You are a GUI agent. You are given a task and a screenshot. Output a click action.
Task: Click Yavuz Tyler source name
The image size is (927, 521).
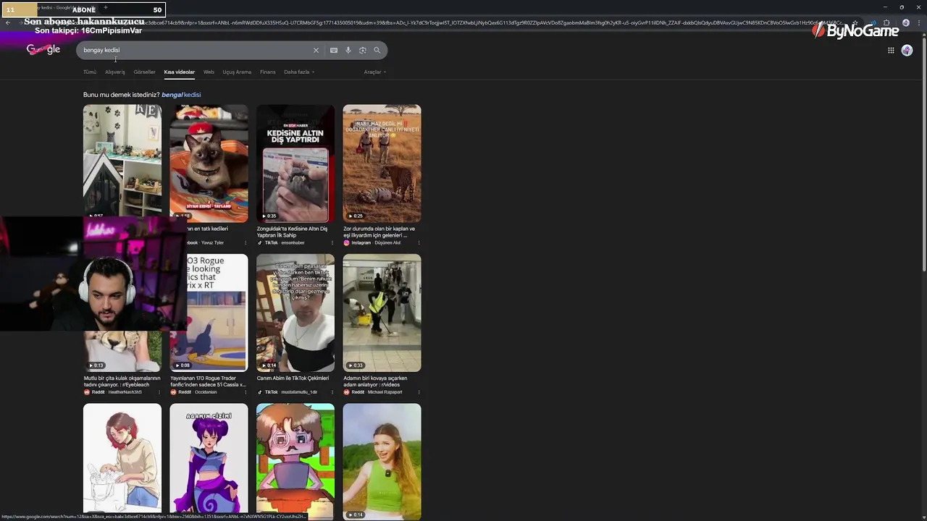pos(212,242)
